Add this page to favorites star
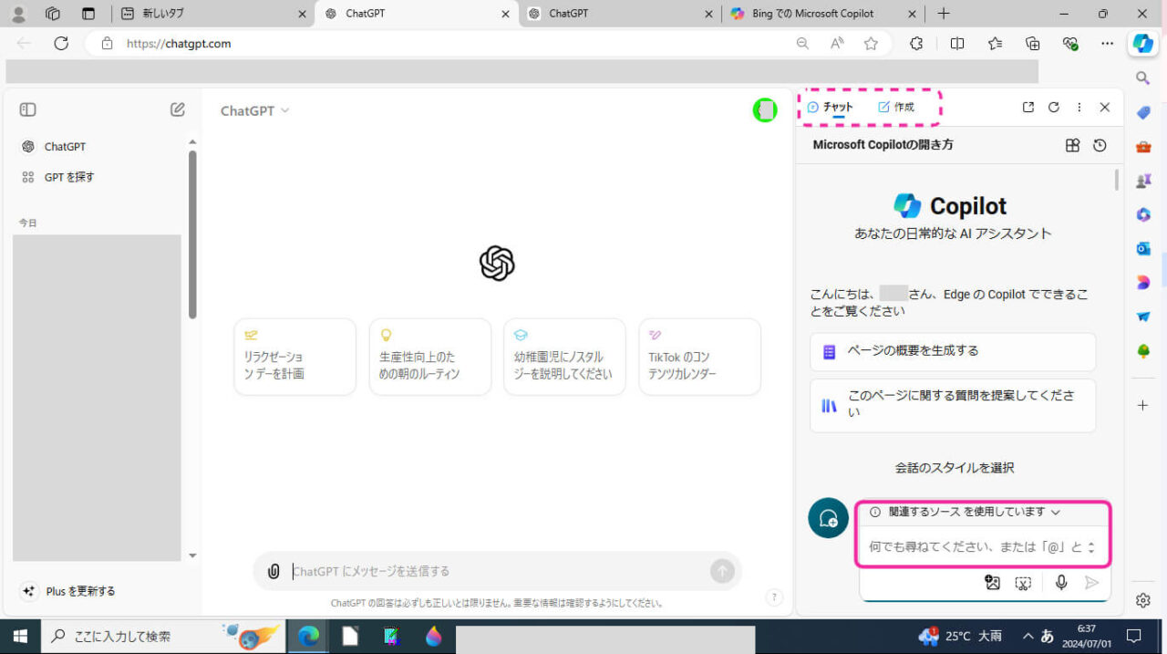Image resolution: width=1167 pixels, height=654 pixels. point(871,44)
